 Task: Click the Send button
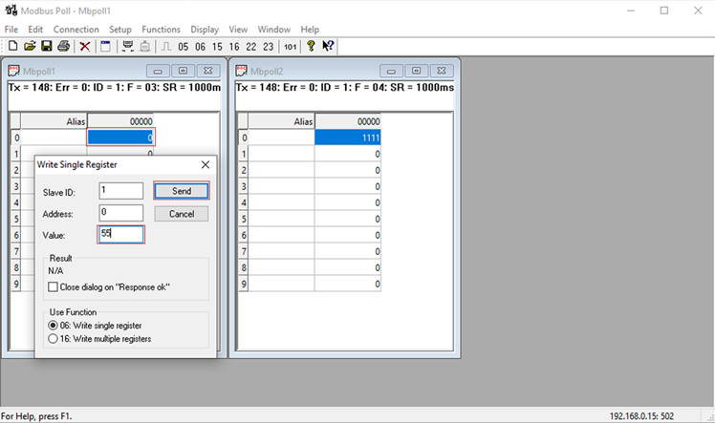coord(182,191)
